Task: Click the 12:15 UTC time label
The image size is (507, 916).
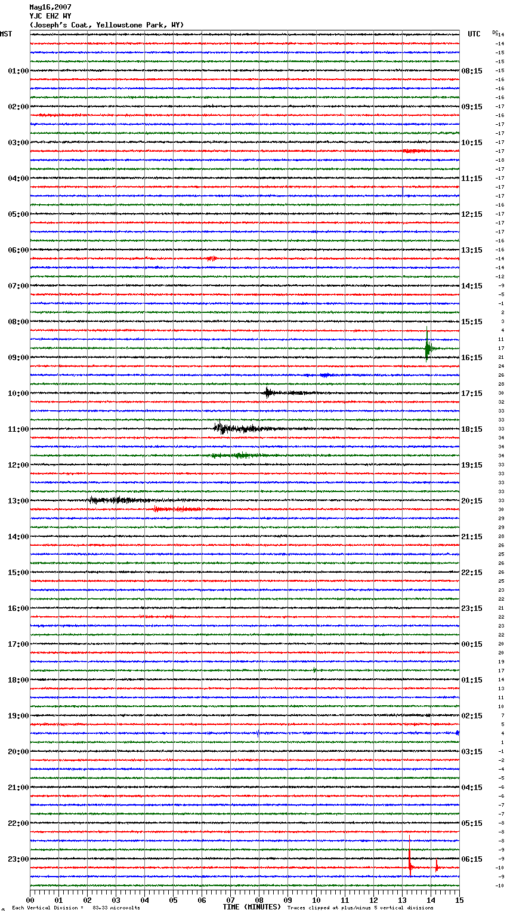Action: tap(472, 214)
